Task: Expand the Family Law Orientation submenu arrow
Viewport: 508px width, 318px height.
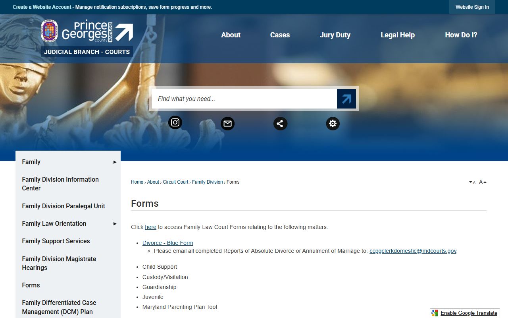Action: click(115, 224)
